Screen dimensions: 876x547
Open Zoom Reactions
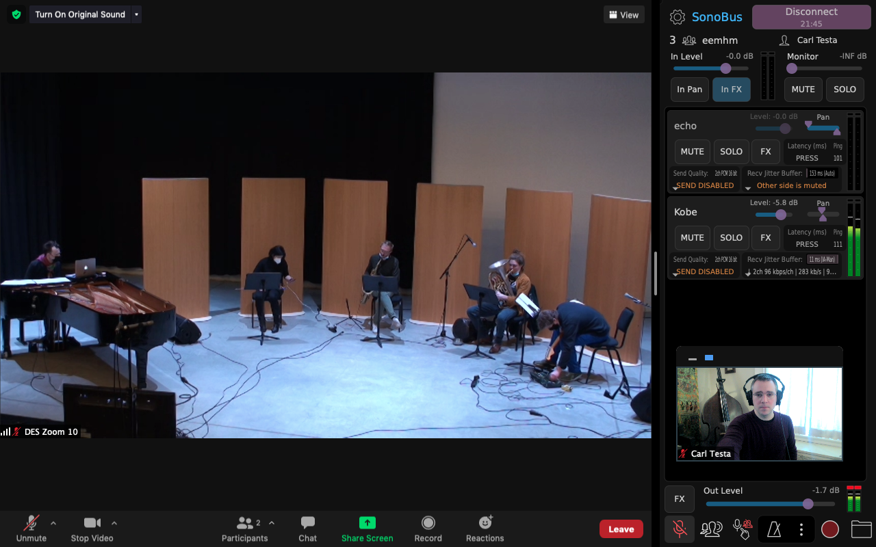(x=485, y=529)
